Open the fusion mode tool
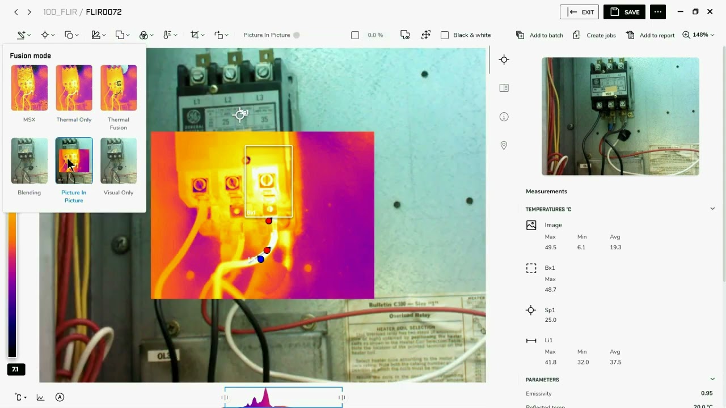Image resolution: width=726 pixels, height=408 pixels. coord(120,35)
